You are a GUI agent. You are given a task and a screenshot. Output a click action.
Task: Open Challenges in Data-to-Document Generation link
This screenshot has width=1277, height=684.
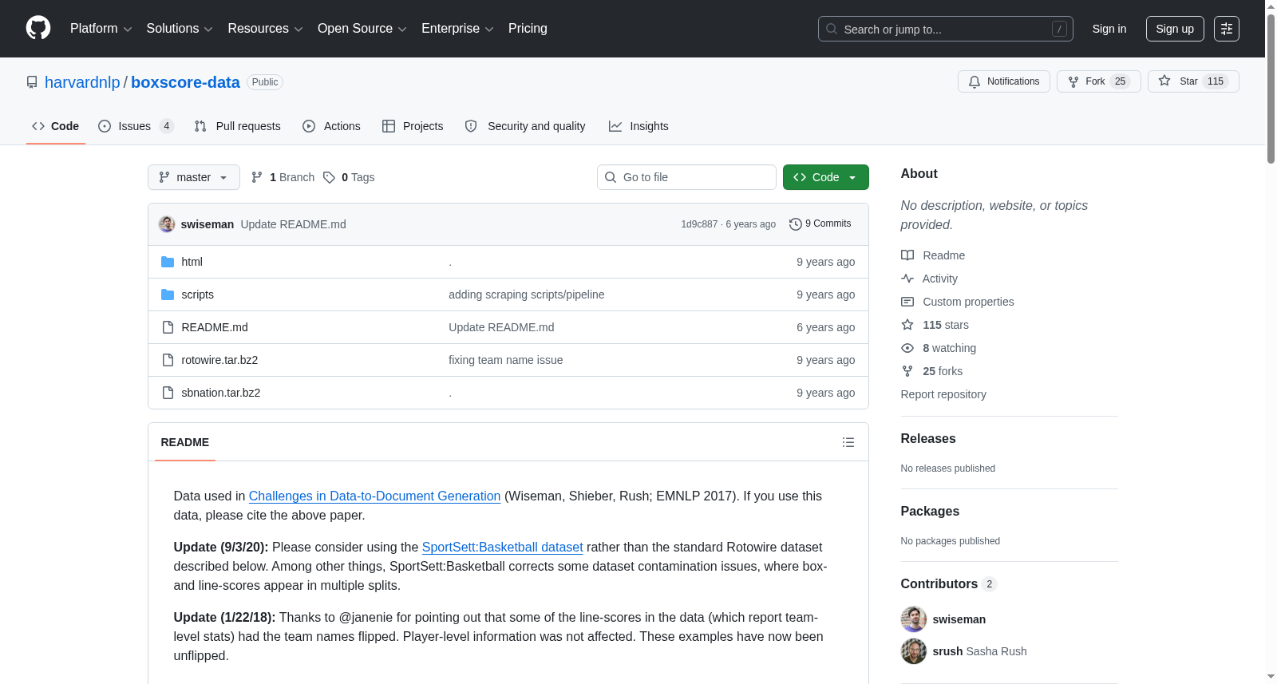click(x=374, y=496)
